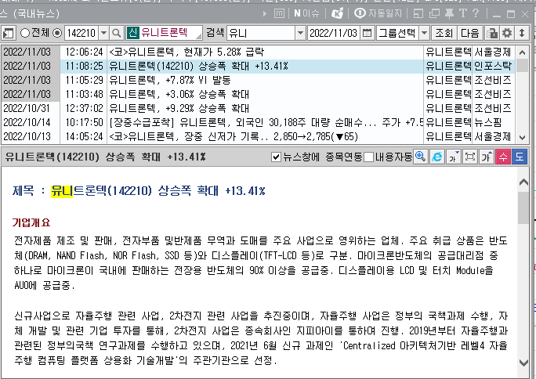536x379 pixels.
Task: Open the K logo icon in title bar
Action: click(x=338, y=13)
